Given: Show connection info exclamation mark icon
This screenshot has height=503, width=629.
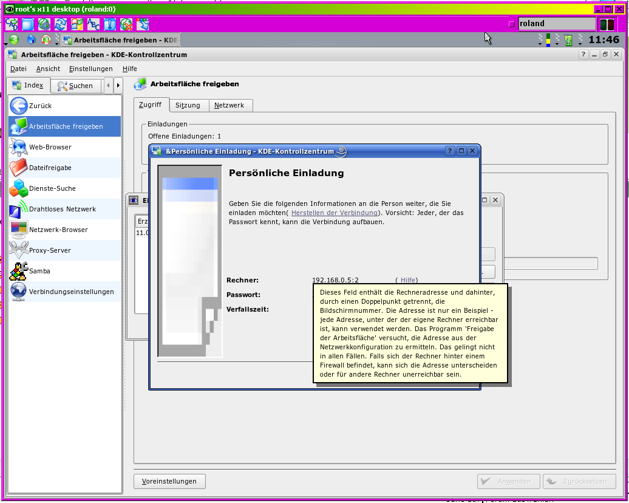Looking at the screenshot, I should pyautogui.click(x=110, y=24).
